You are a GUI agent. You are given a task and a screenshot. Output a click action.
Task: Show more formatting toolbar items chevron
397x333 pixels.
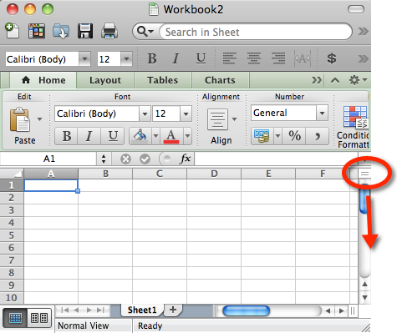tap(363, 58)
